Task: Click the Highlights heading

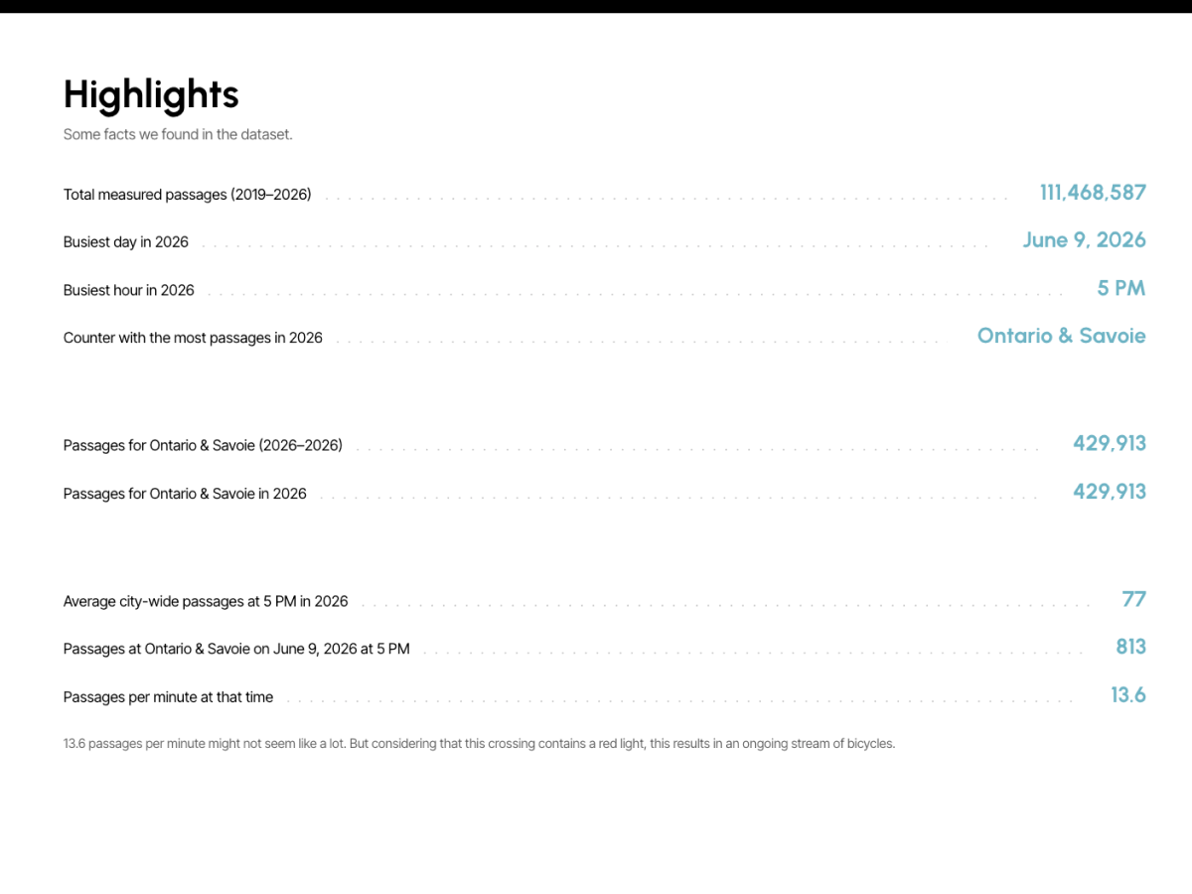Action: 151,94
